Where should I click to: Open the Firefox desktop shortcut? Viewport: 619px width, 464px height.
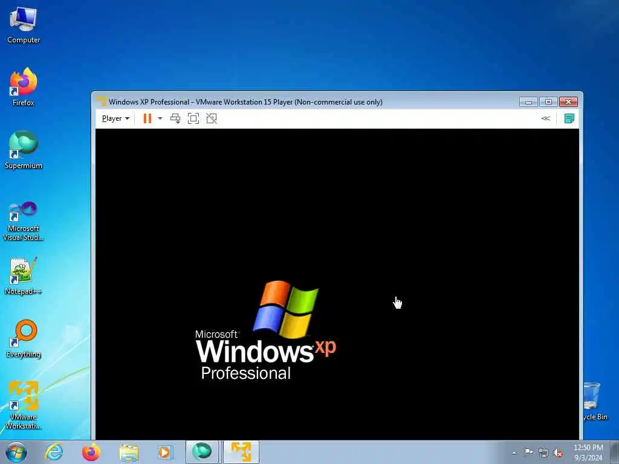point(24,87)
